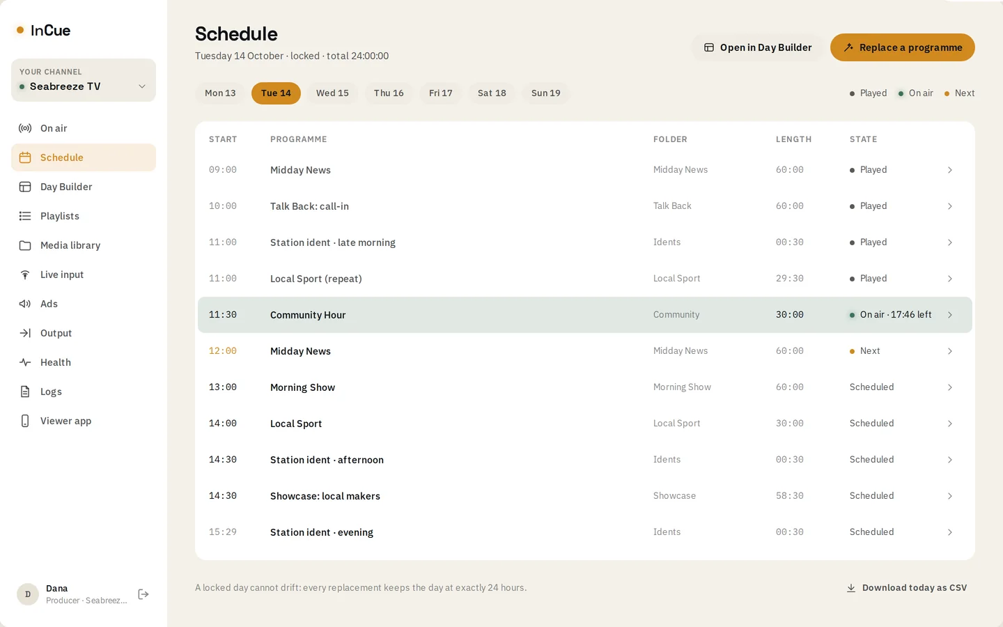The image size is (1003, 627).
Task: Switch to the Sun 19 day tab
Action: (546, 93)
